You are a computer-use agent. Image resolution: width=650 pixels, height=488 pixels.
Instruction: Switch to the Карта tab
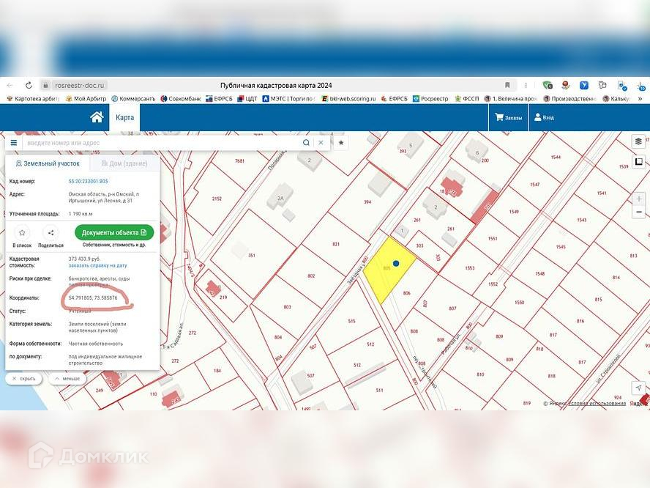pos(124,117)
